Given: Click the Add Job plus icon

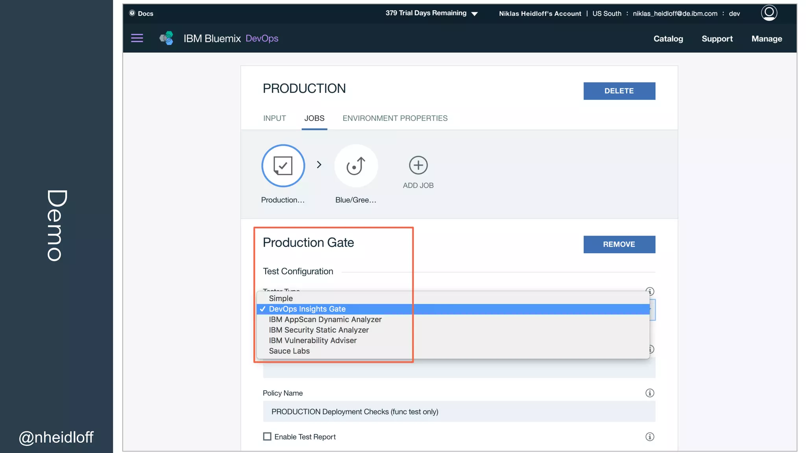Looking at the screenshot, I should click(418, 165).
